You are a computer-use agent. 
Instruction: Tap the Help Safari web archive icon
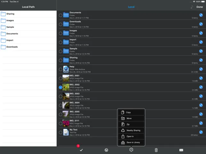(x=66, y=69)
